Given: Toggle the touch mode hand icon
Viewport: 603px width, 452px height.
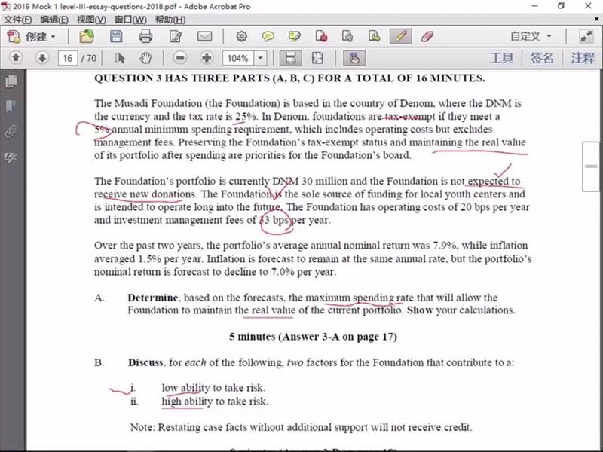Looking at the screenshot, I should click(x=354, y=58).
